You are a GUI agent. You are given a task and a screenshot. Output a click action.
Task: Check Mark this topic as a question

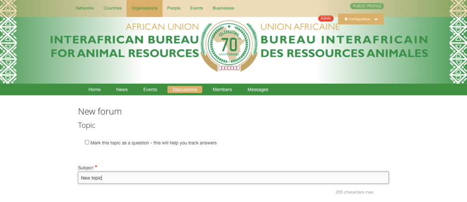(87, 142)
